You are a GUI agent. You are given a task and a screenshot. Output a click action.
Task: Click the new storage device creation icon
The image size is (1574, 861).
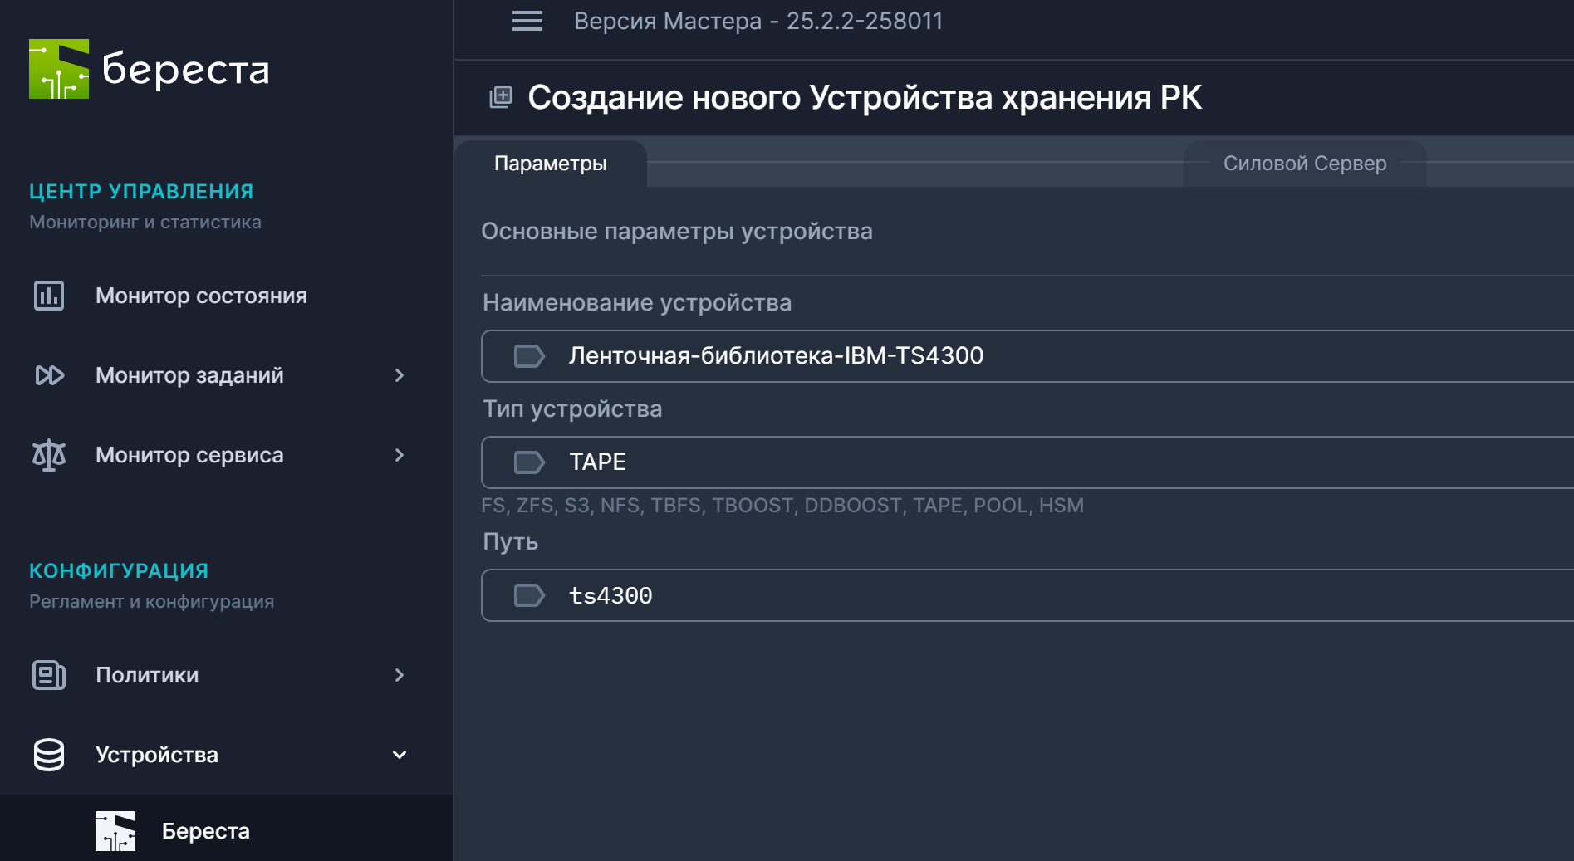click(x=500, y=97)
